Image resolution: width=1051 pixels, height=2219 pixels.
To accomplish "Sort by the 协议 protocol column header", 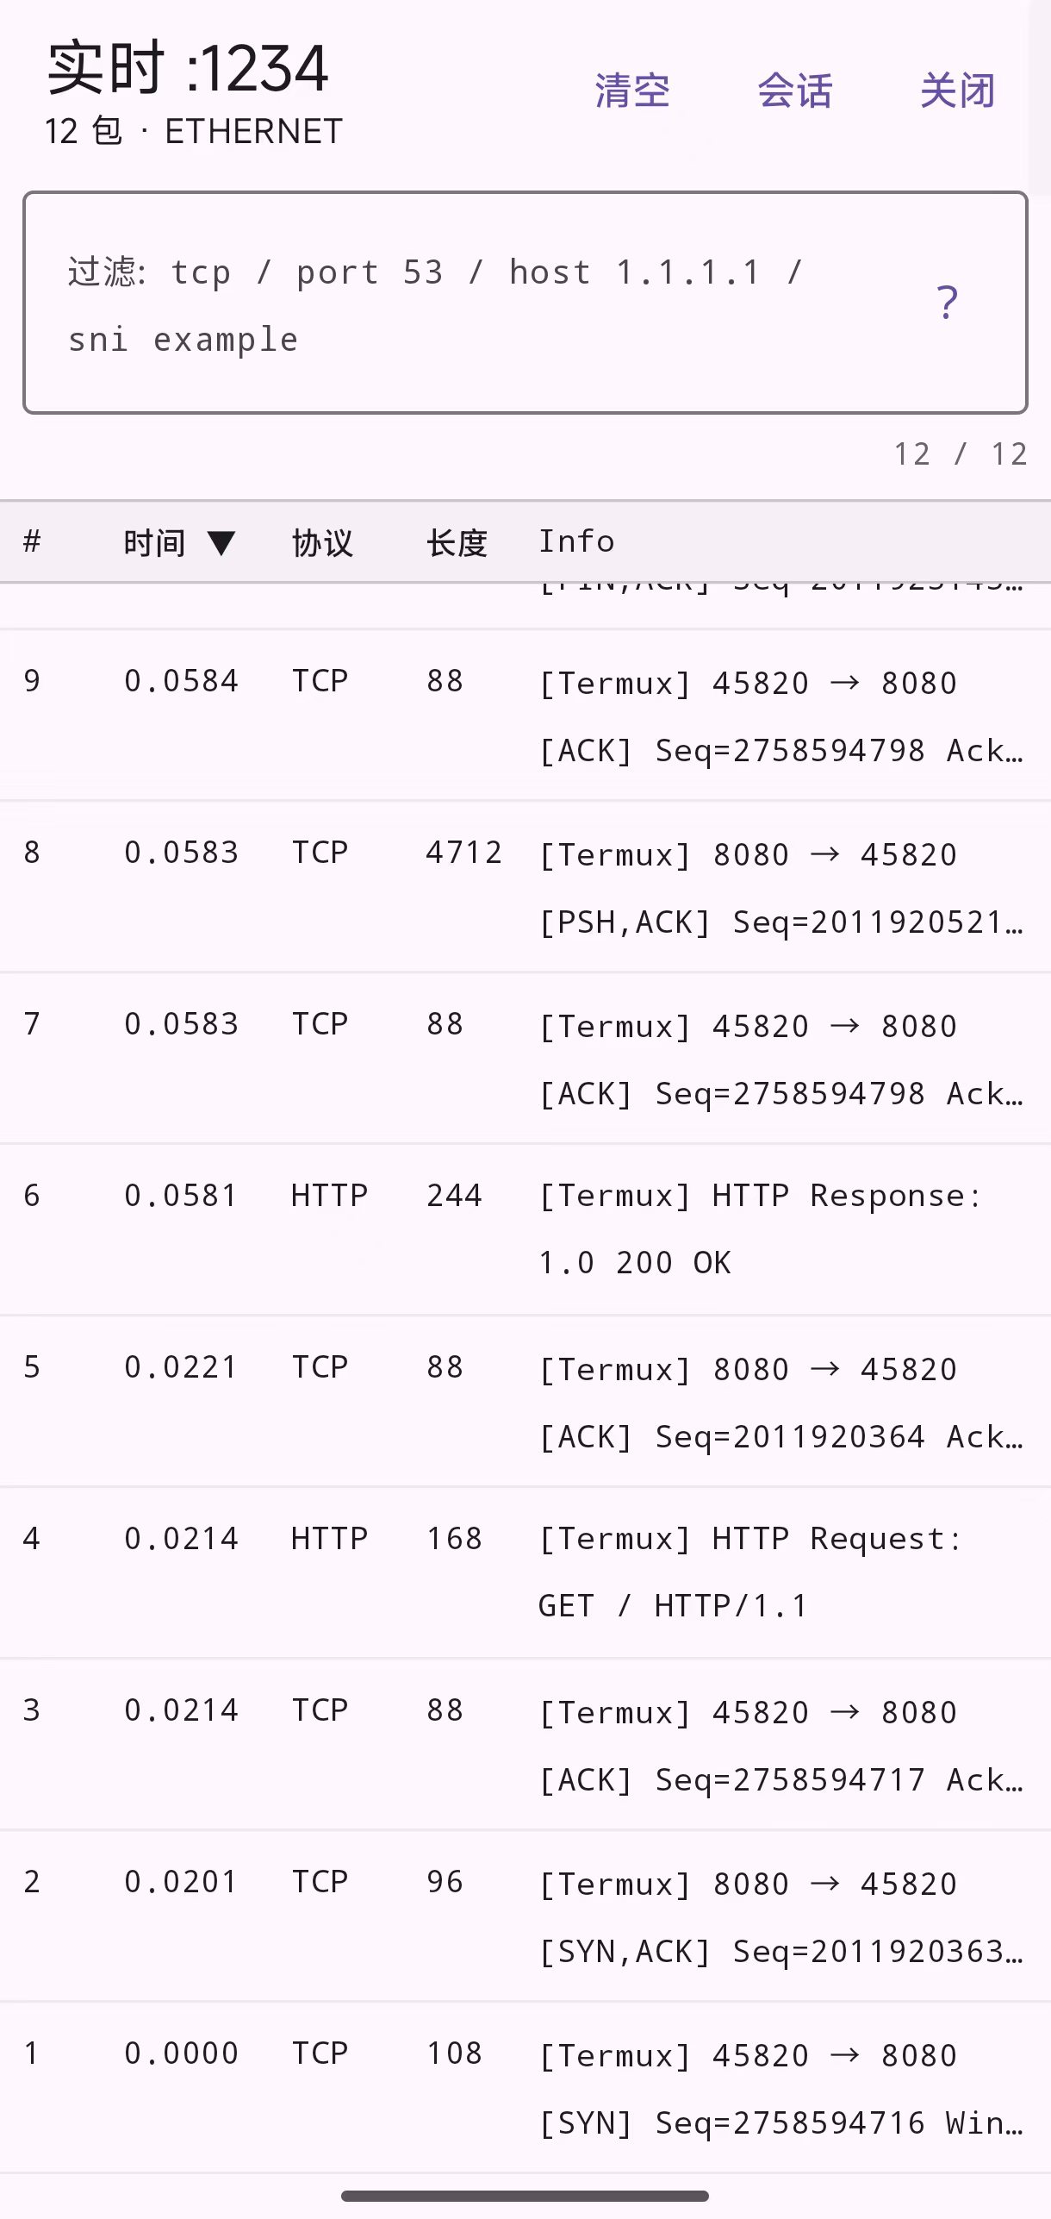I will click(322, 543).
